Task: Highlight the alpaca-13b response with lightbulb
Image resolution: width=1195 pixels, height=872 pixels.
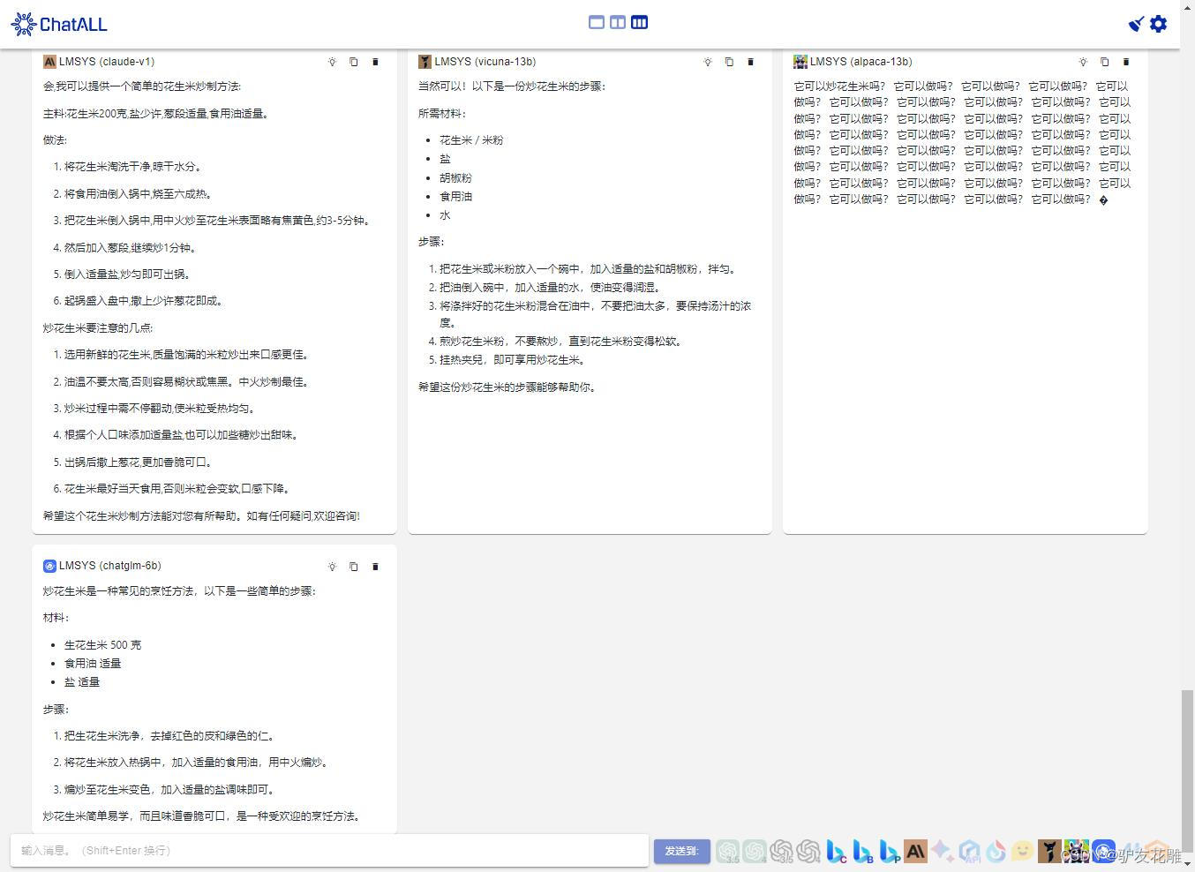Action: tap(1083, 62)
